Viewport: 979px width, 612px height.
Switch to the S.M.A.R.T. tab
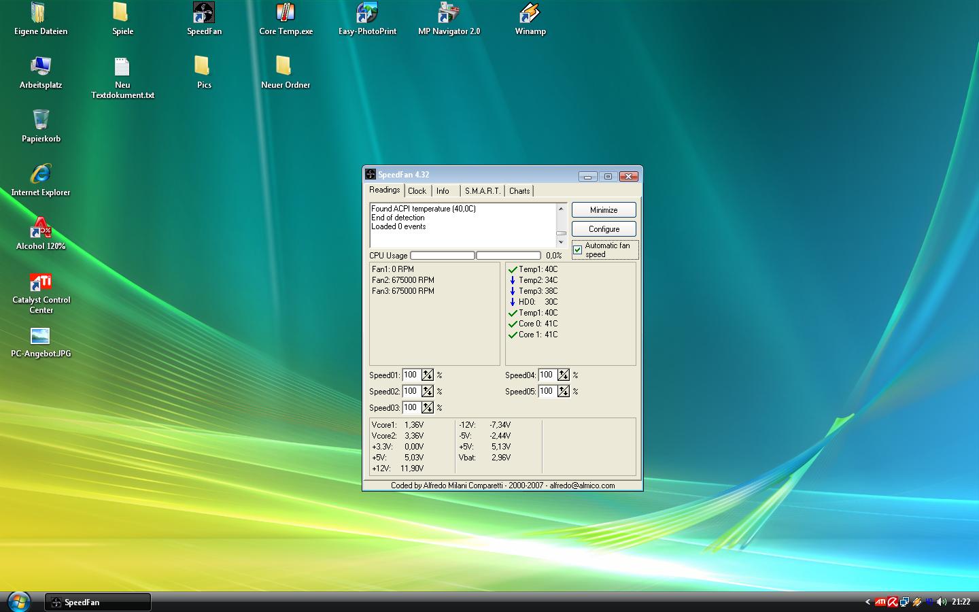[482, 191]
